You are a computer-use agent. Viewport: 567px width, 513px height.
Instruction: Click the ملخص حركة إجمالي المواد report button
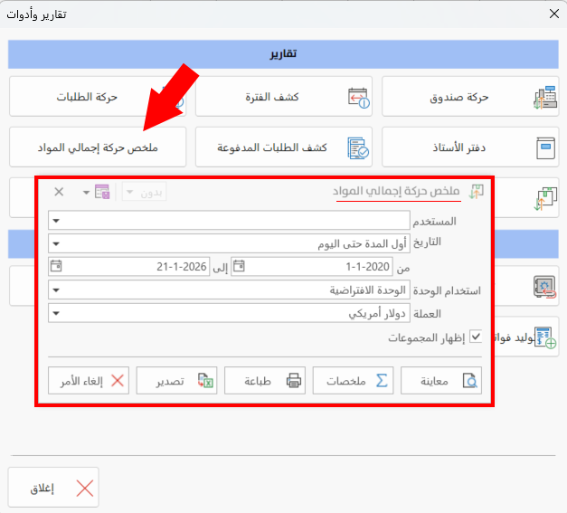[98, 147]
